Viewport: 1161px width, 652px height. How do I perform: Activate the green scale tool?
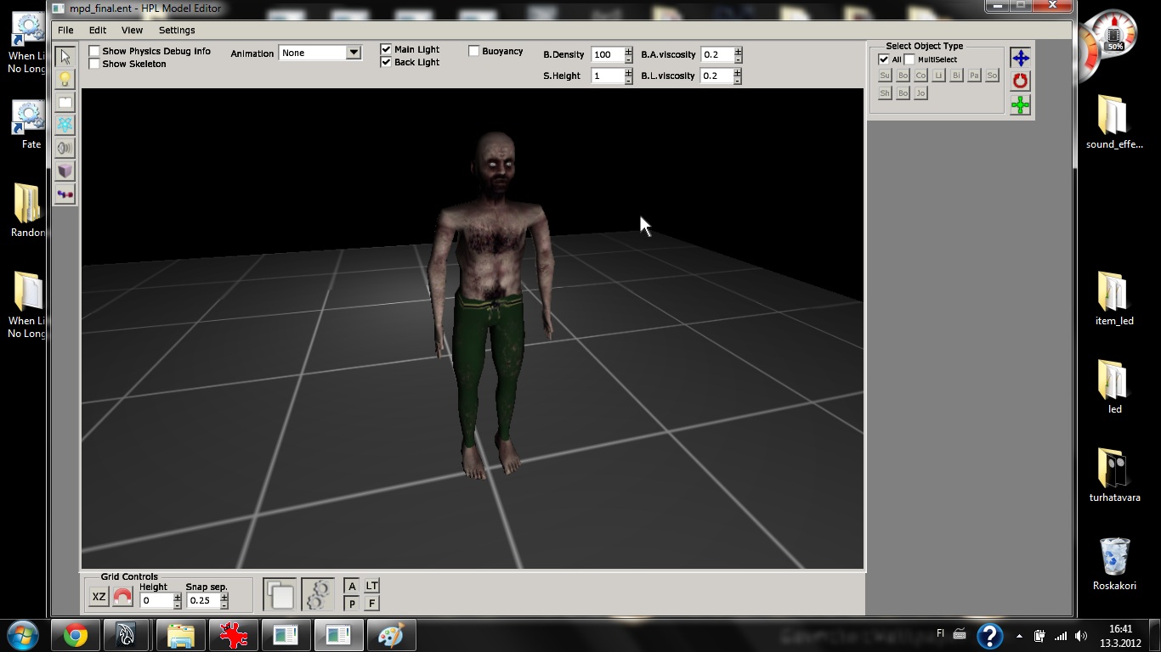pos(1020,105)
